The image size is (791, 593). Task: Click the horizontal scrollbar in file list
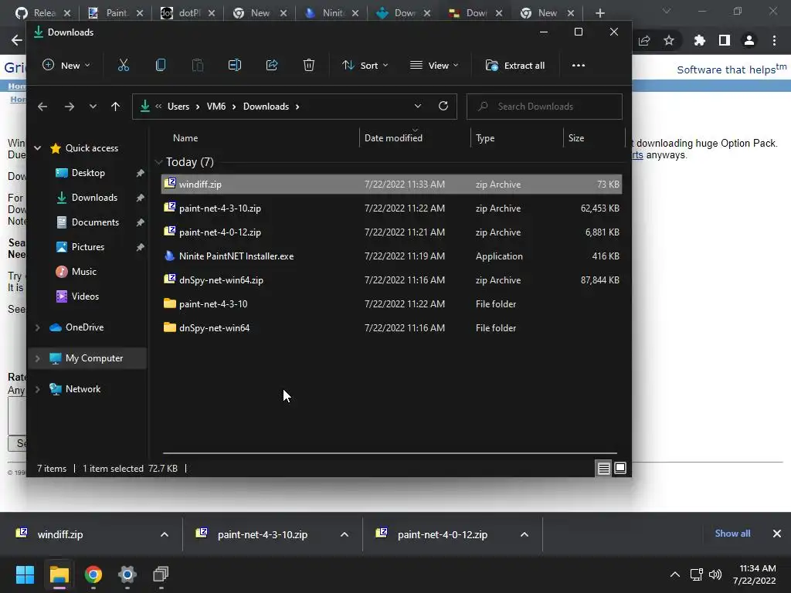click(390, 452)
